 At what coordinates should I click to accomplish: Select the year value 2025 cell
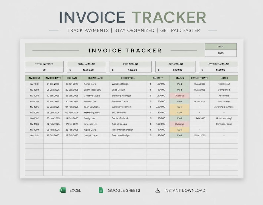coord(221,53)
